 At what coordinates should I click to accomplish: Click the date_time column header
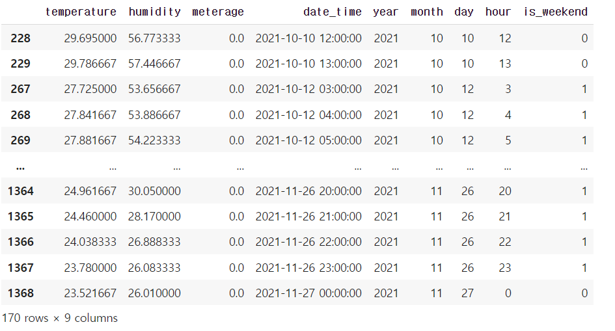[x=332, y=12]
